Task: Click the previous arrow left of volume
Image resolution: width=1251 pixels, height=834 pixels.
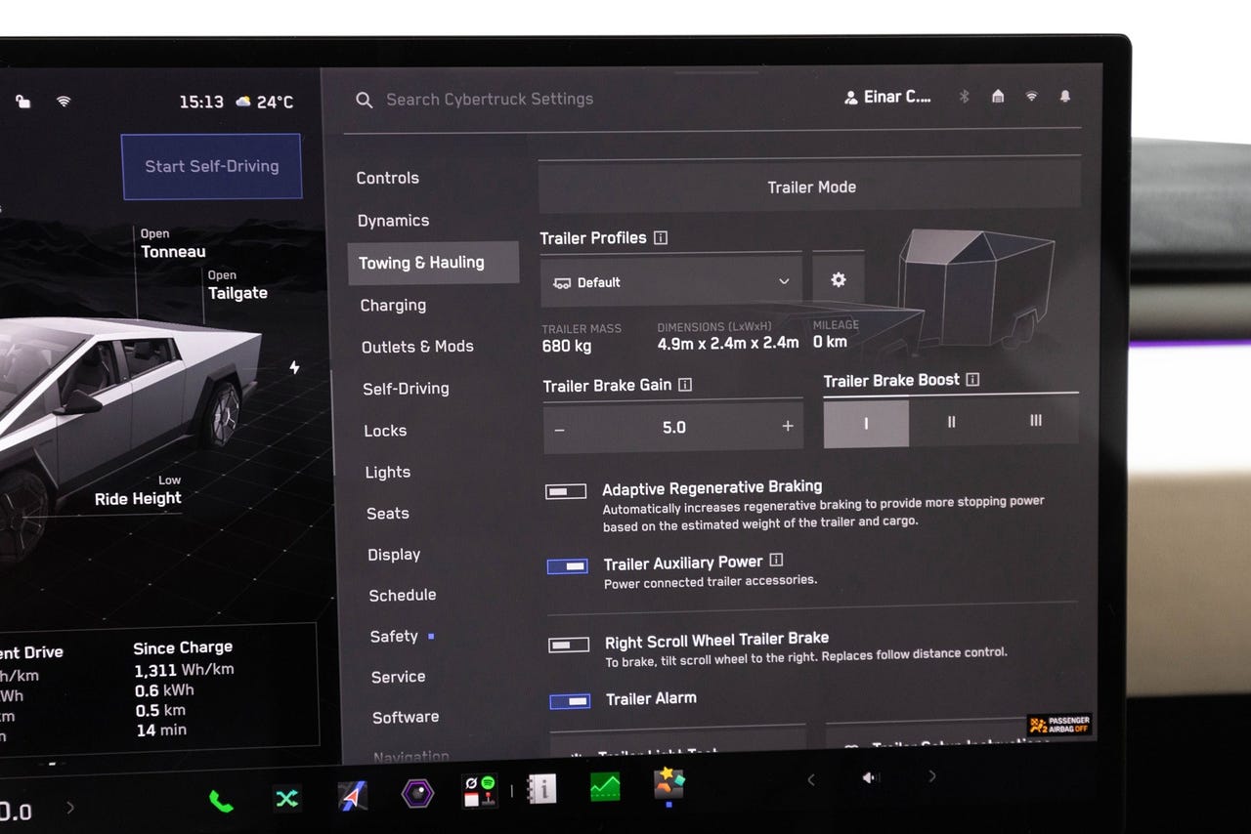Action: point(810,779)
